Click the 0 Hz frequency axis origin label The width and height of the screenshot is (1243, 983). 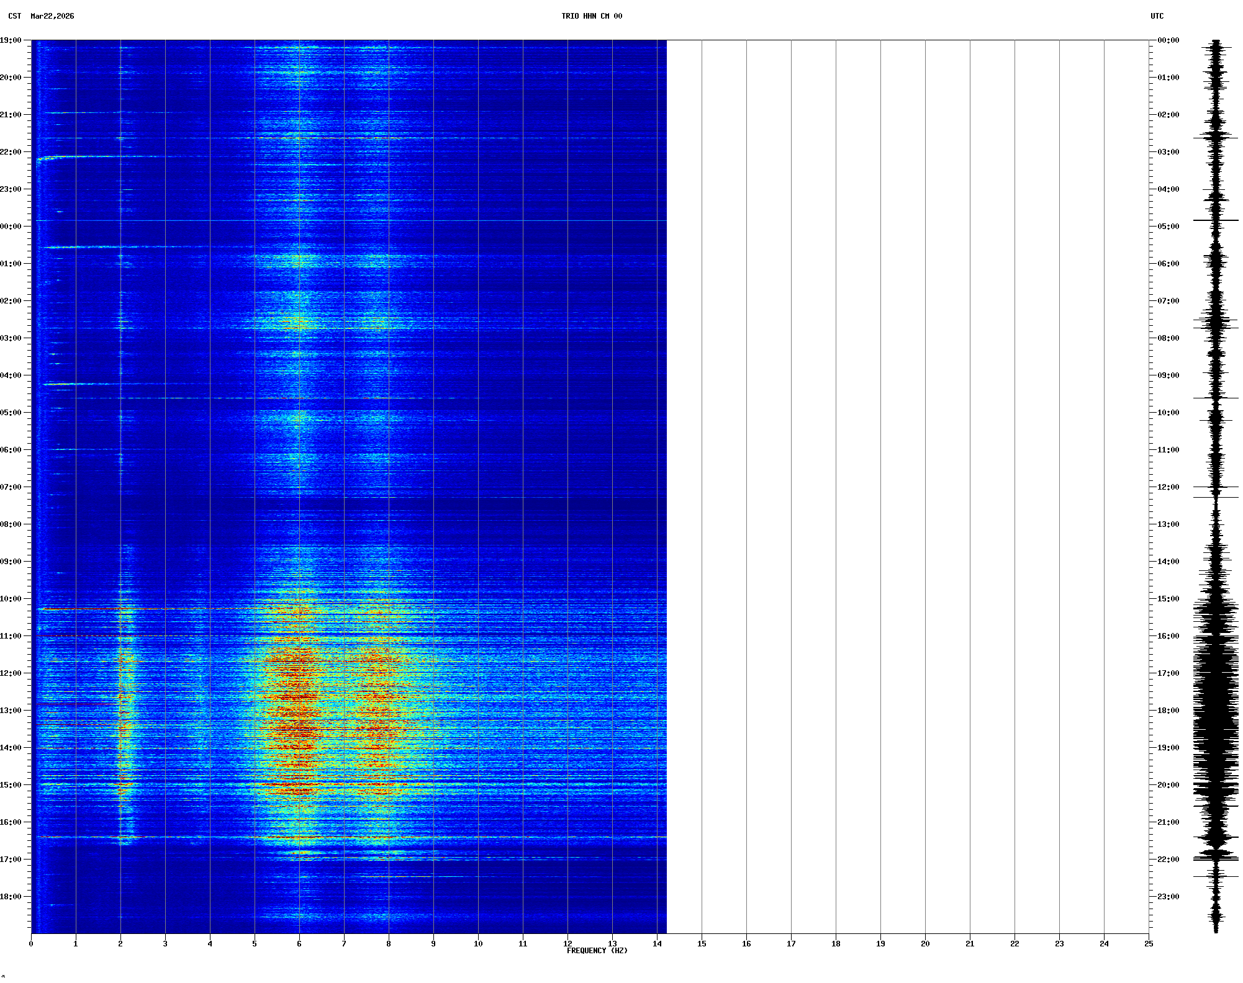coord(31,944)
